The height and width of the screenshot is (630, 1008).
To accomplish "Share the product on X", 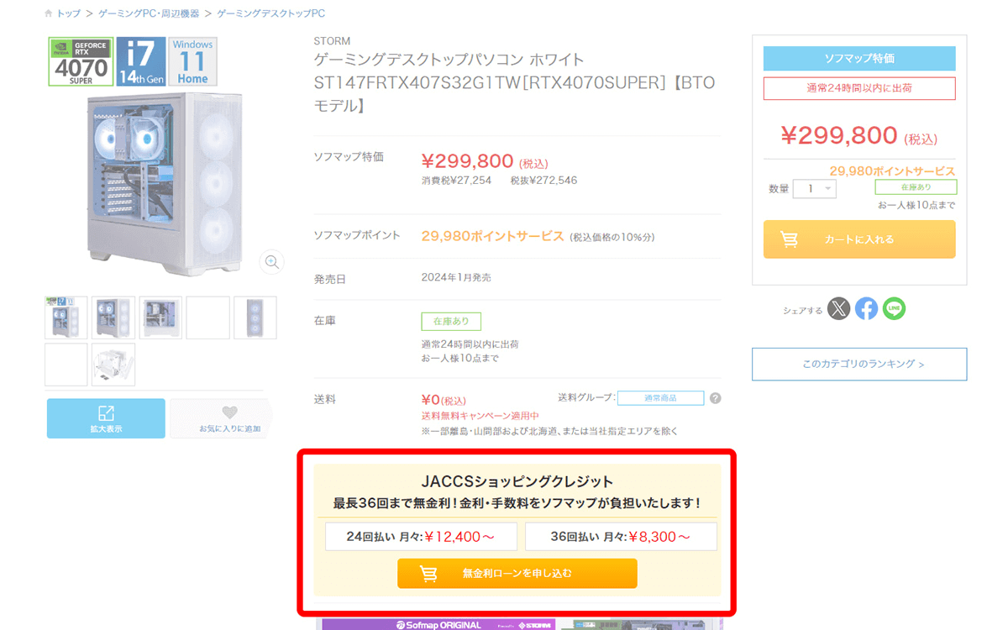I will pos(838,308).
